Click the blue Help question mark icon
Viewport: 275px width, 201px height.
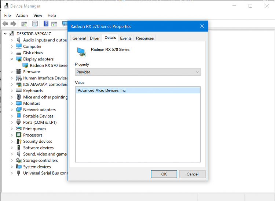(46, 23)
